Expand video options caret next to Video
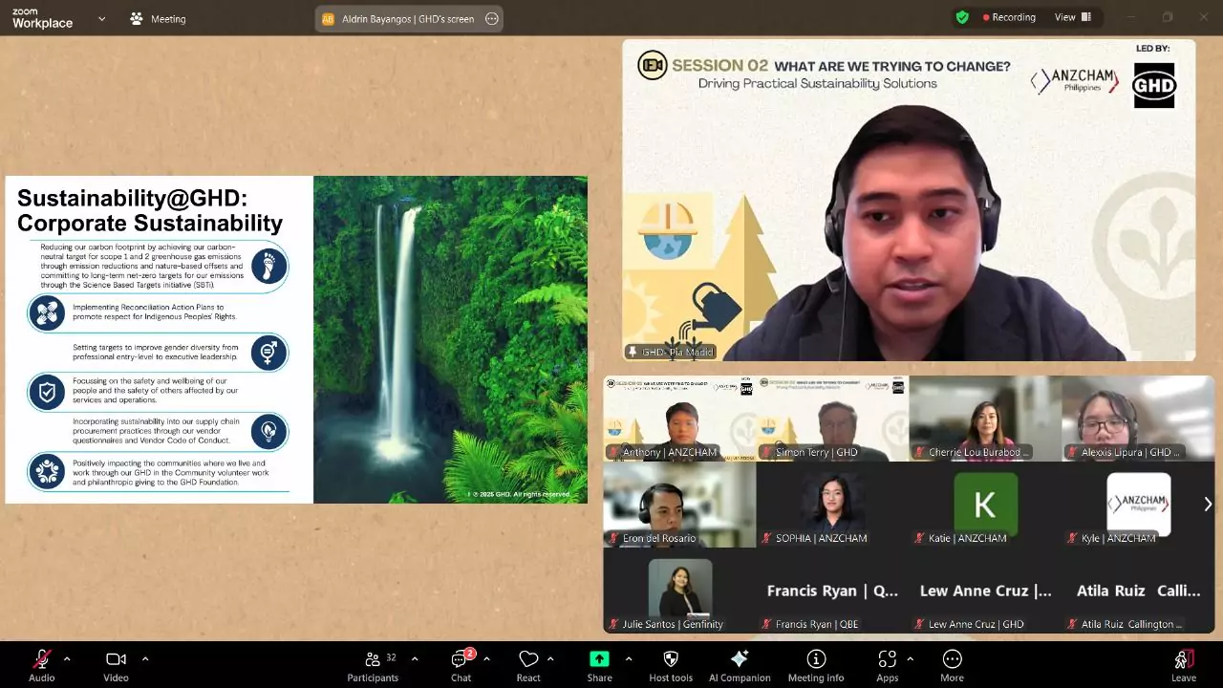The height and width of the screenshot is (688, 1223). coord(145,658)
